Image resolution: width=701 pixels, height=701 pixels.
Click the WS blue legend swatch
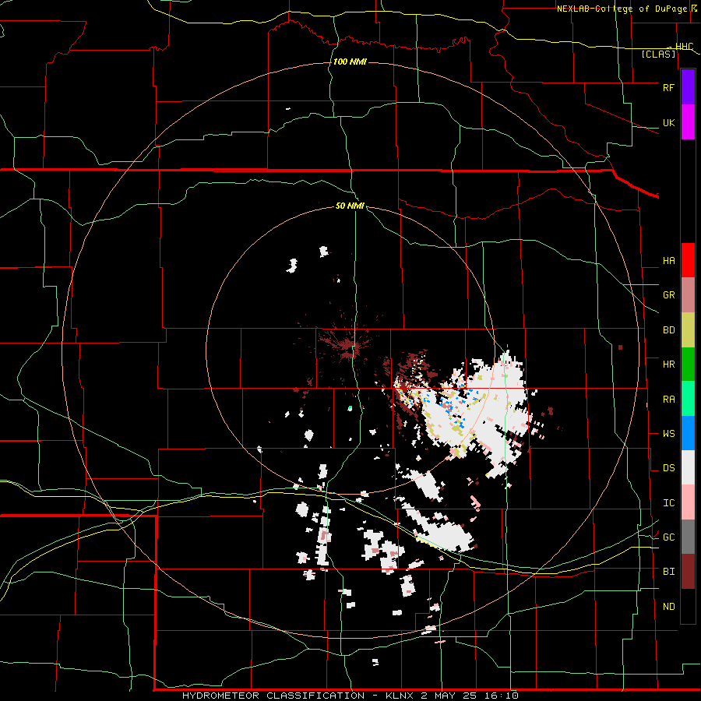pos(688,433)
